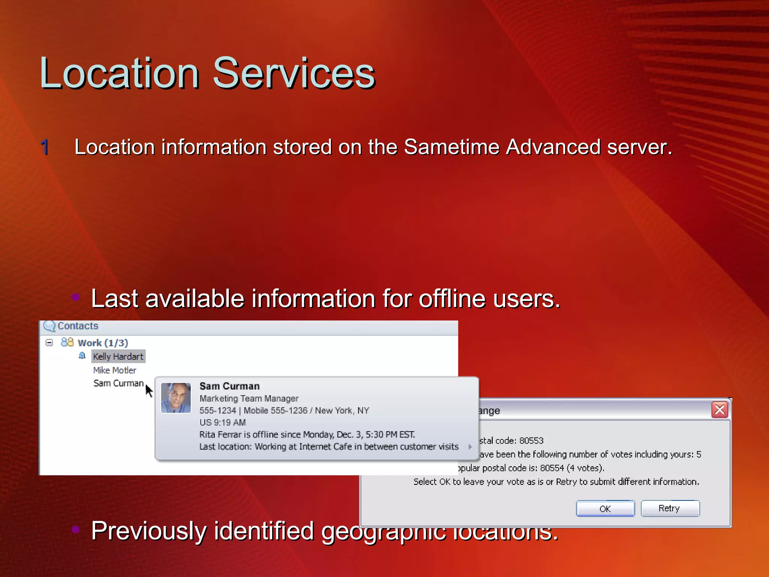Click the Rita Ferrar offline status line

pyautogui.click(x=307, y=435)
